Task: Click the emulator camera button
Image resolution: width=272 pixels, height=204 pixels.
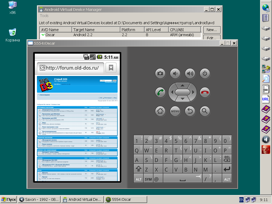Action: [x=160, y=74]
